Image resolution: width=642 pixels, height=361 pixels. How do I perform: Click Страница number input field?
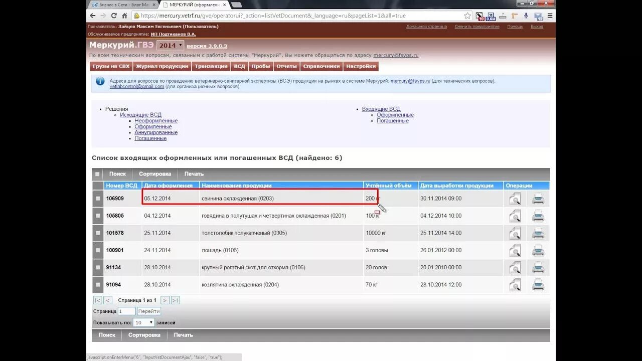tap(126, 311)
